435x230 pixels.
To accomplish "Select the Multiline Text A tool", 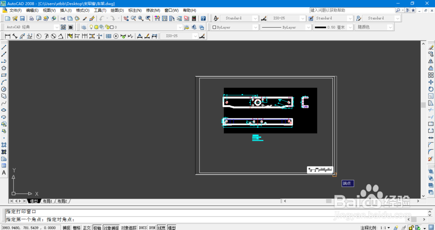I will point(4,173).
